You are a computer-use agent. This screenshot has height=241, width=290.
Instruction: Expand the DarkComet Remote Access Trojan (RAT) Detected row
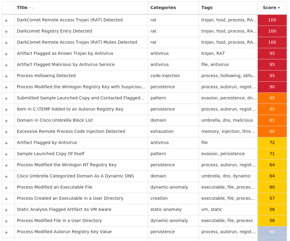[x=6, y=20]
